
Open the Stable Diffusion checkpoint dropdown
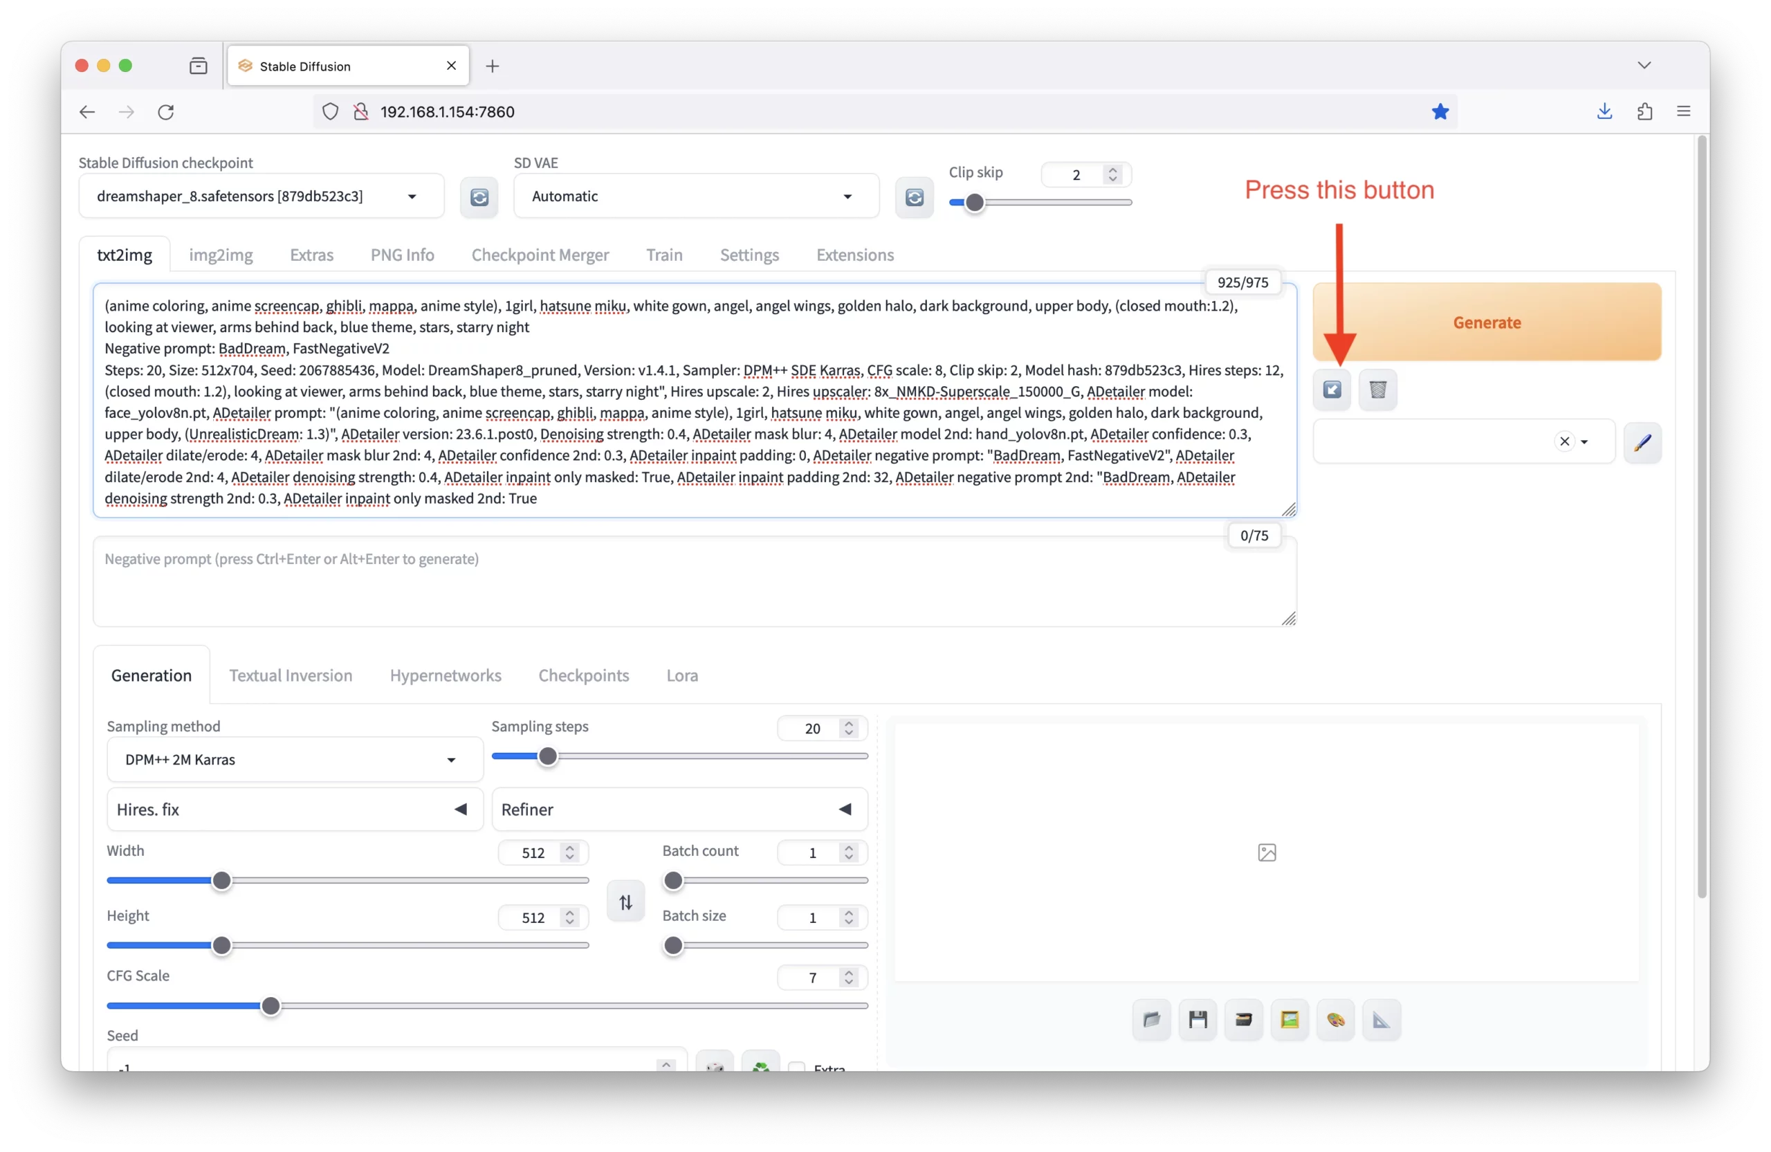[x=261, y=196]
